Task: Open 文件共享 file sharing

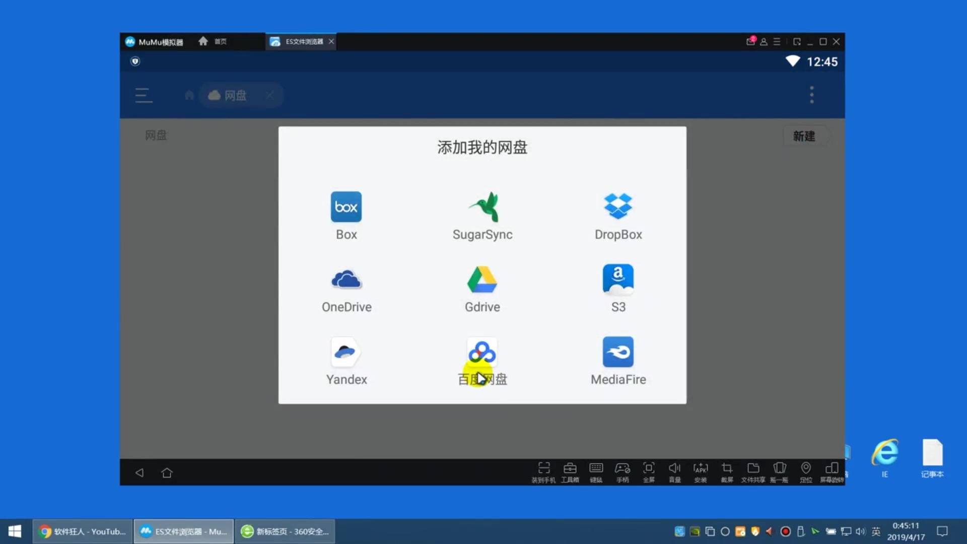Action: coord(753,472)
